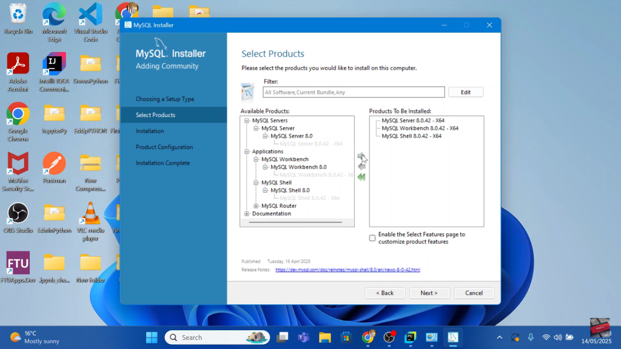Click the MySQL Installer taskbar icon
The height and width of the screenshot is (349, 621).
click(x=452, y=337)
